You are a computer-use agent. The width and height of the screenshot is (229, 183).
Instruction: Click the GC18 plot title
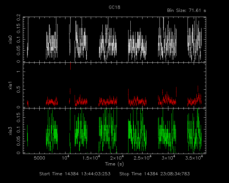point(114,7)
